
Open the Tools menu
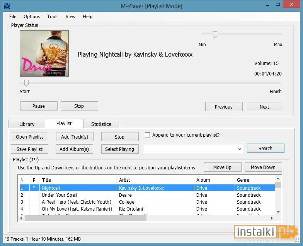[53, 17]
